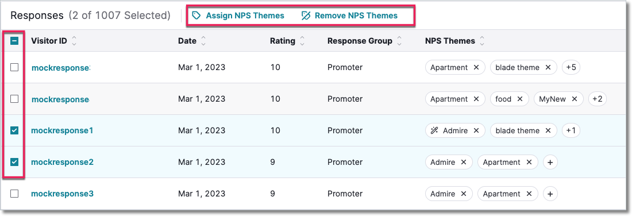Expand the +2 hidden themes badge
The width and height of the screenshot is (632, 216).
coord(598,99)
